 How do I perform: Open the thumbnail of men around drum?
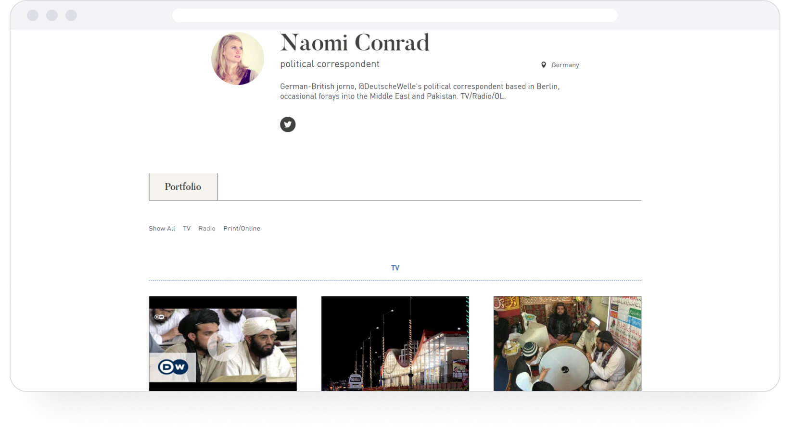coord(567,343)
